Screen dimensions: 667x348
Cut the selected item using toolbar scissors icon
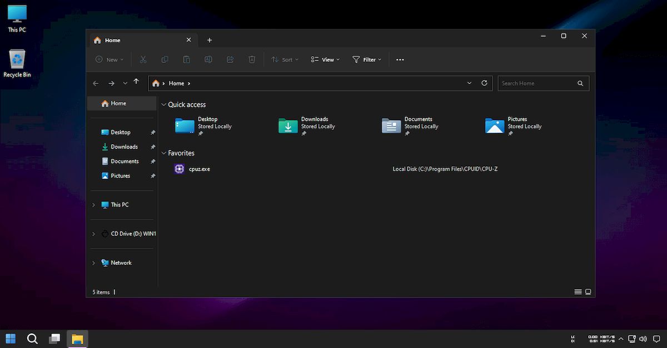coord(143,59)
